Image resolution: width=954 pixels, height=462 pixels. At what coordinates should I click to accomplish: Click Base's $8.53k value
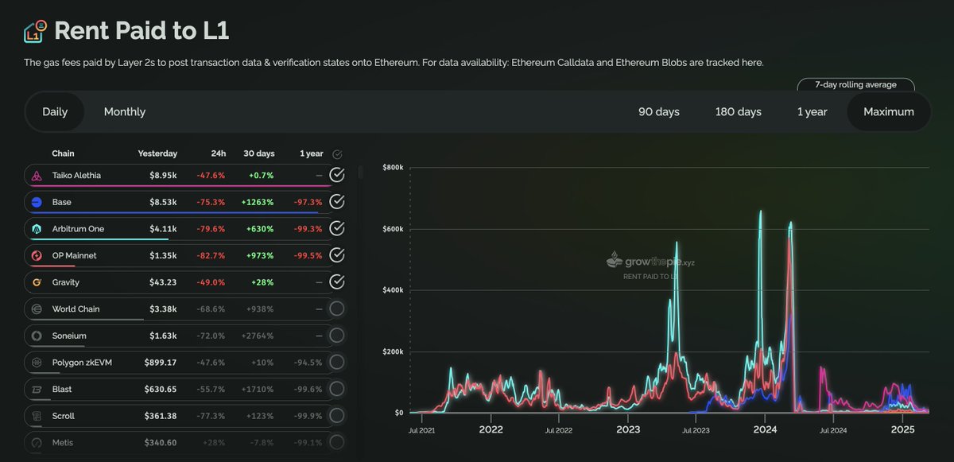click(x=164, y=202)
